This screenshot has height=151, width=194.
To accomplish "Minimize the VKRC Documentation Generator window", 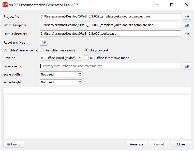I will (x=157, y=5).
